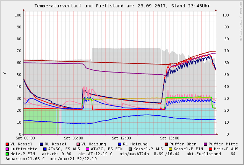Click the AT<2C, FS EIN legend swatch
Viewport: 244px width, 165px height.
click(x=87, y=149)
